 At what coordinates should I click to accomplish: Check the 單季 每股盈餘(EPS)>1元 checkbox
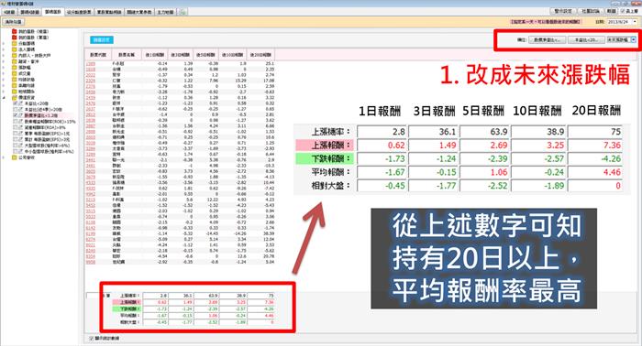tap(16, 134)
